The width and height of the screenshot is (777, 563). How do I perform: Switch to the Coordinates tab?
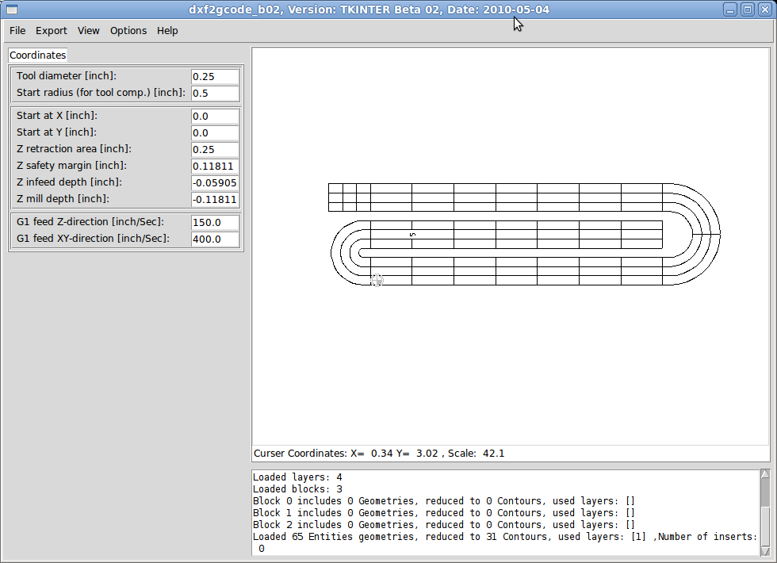pyautogui.click(x=37, y=55)
